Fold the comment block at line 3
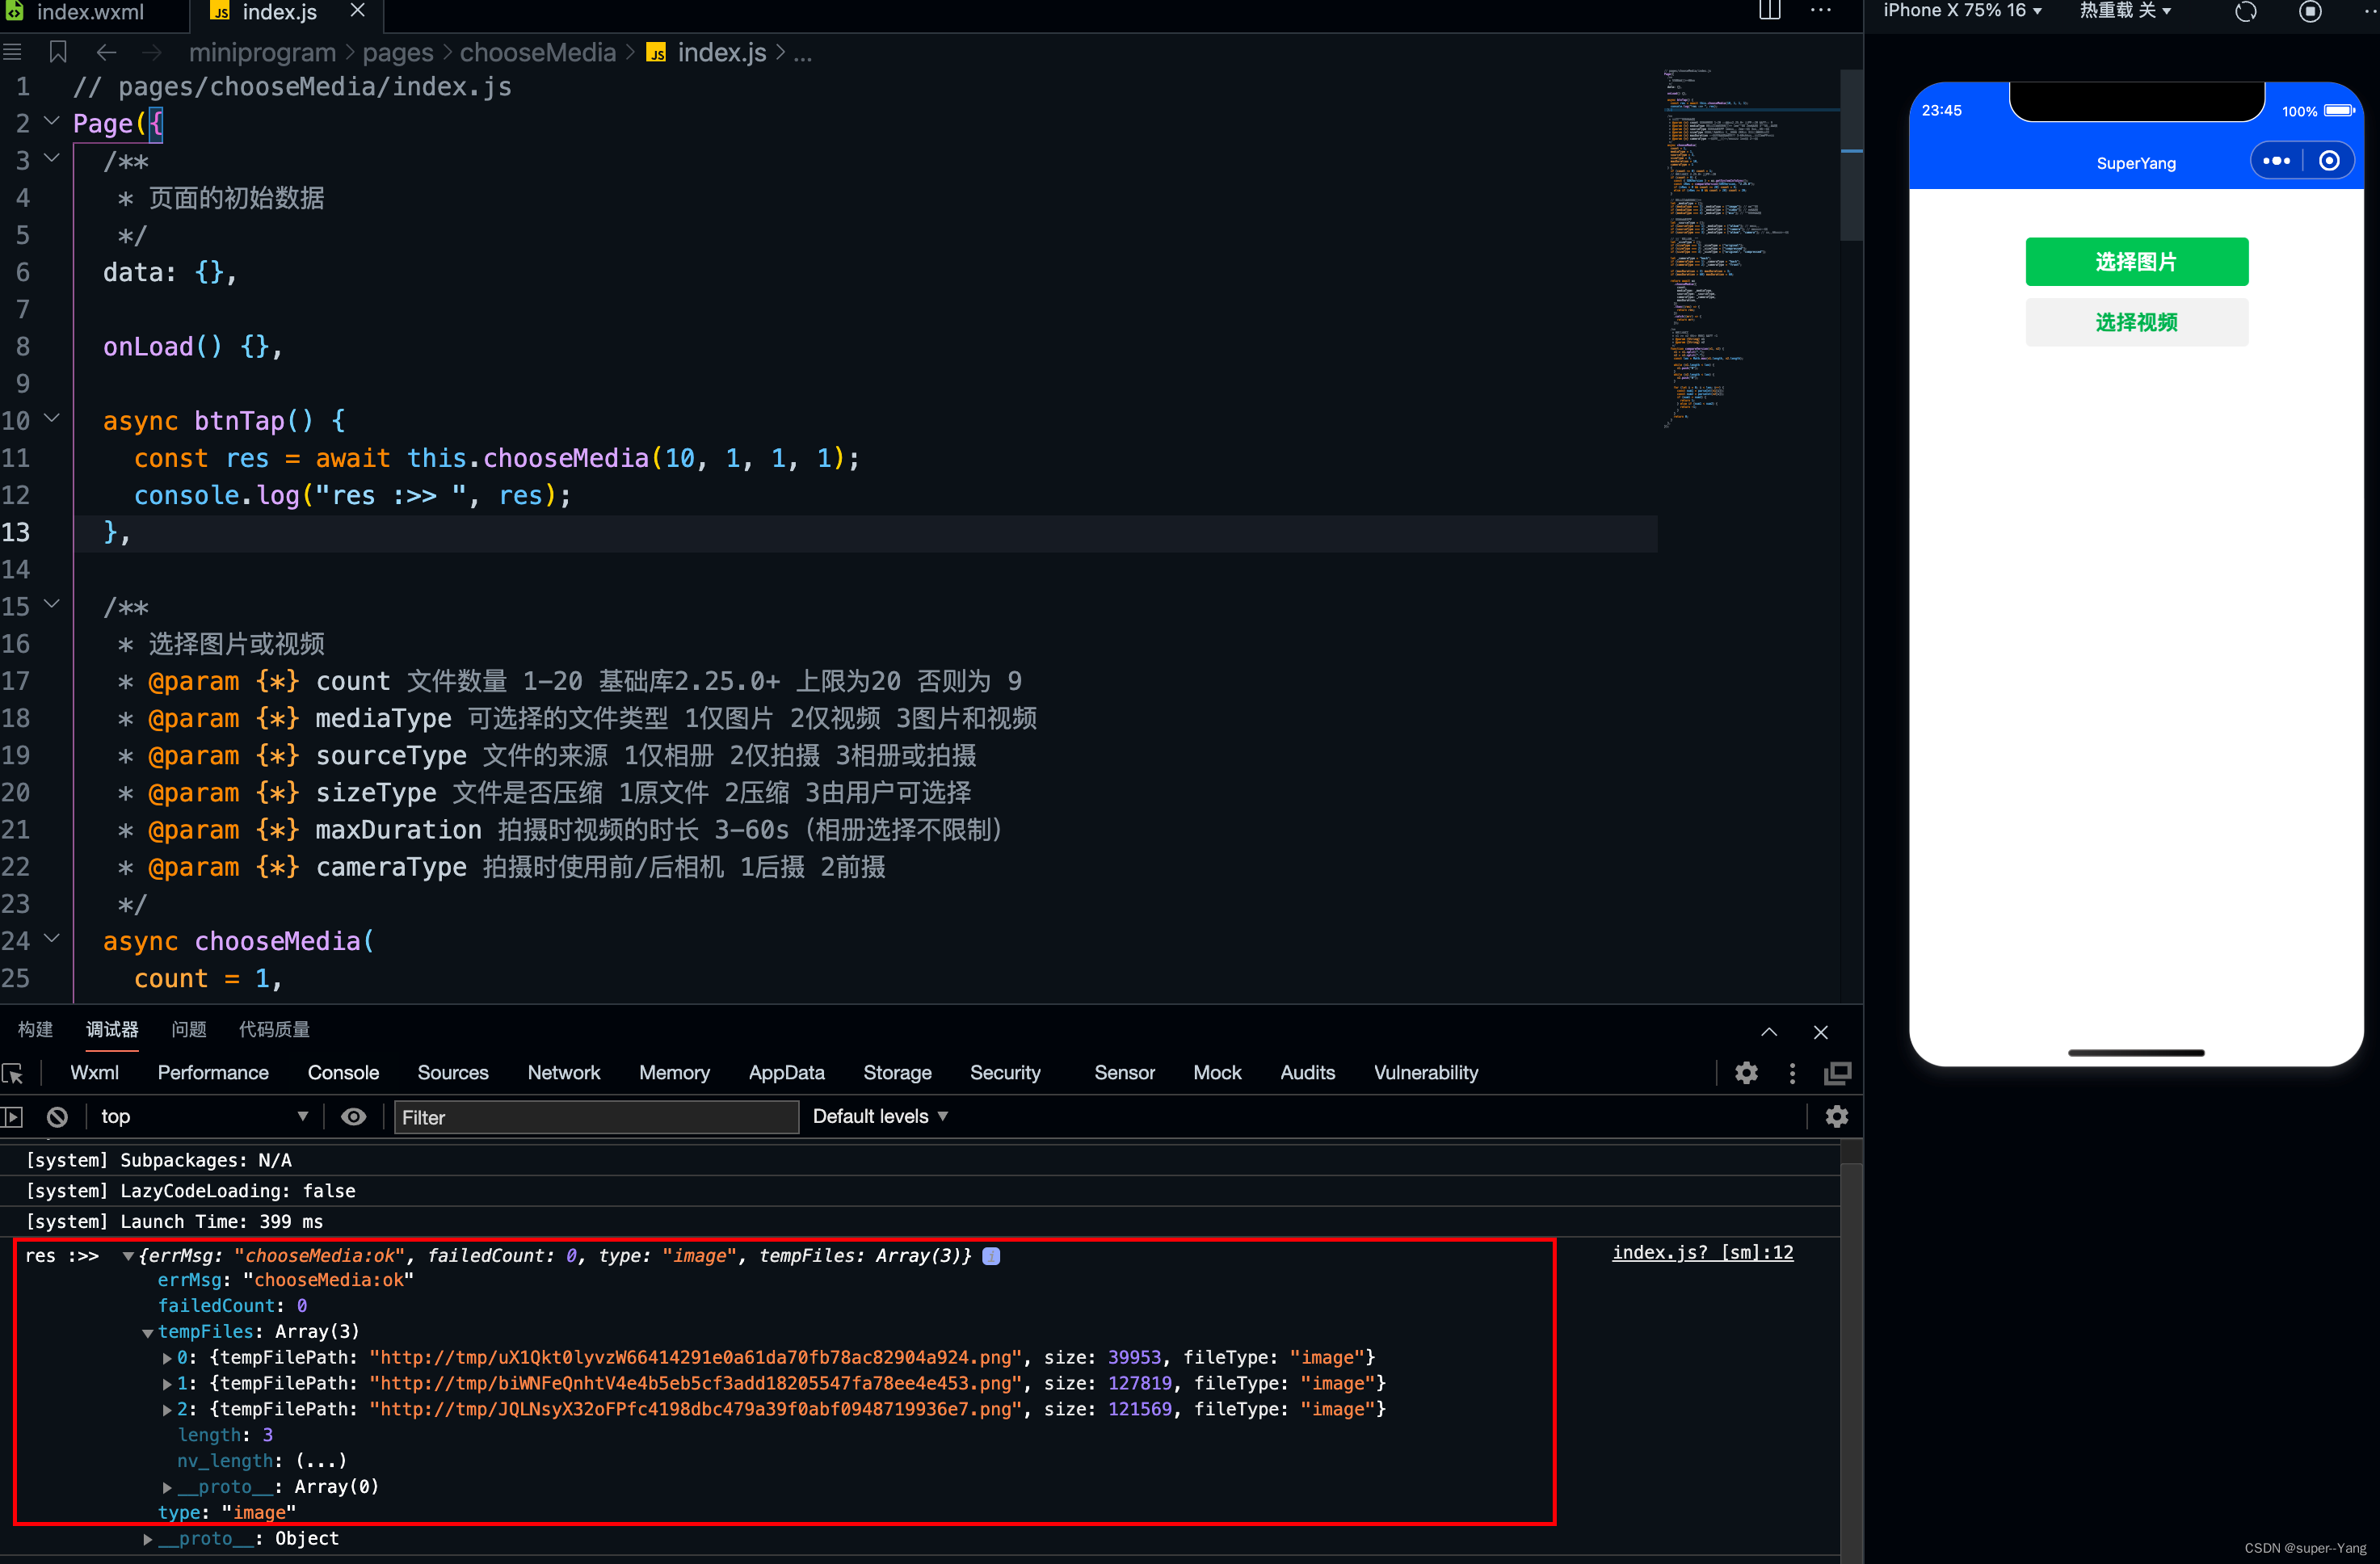2380x1564 pixels. coord(52,159)
